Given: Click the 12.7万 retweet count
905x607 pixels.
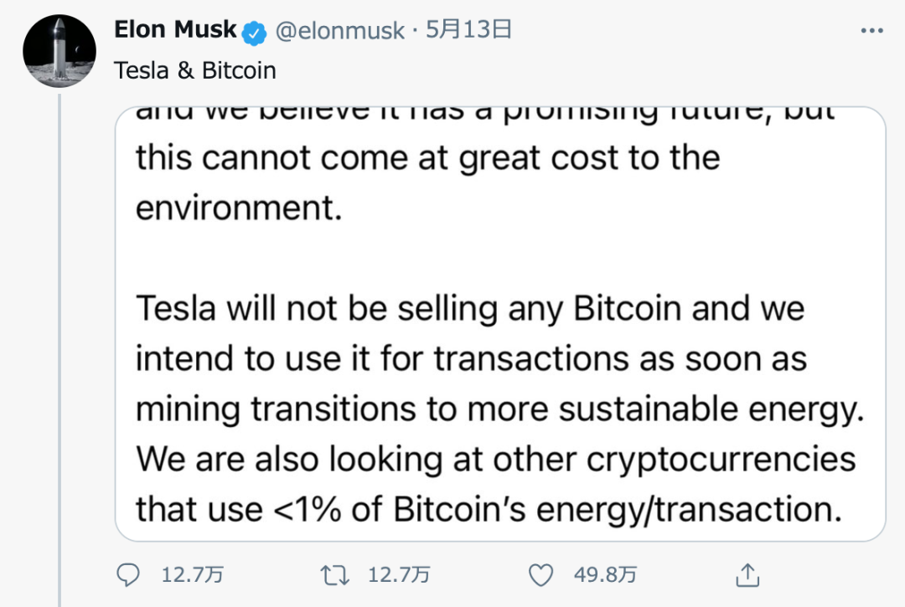Looking at the screenshot, I should (x=399, y=574).
